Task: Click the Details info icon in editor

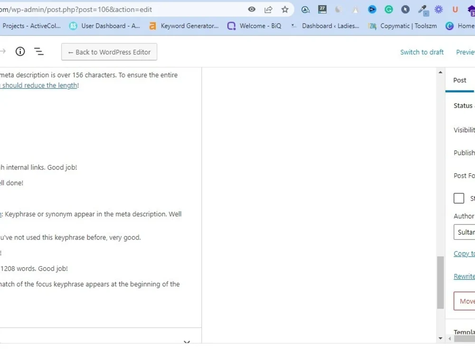Action: tap(20, 51)
